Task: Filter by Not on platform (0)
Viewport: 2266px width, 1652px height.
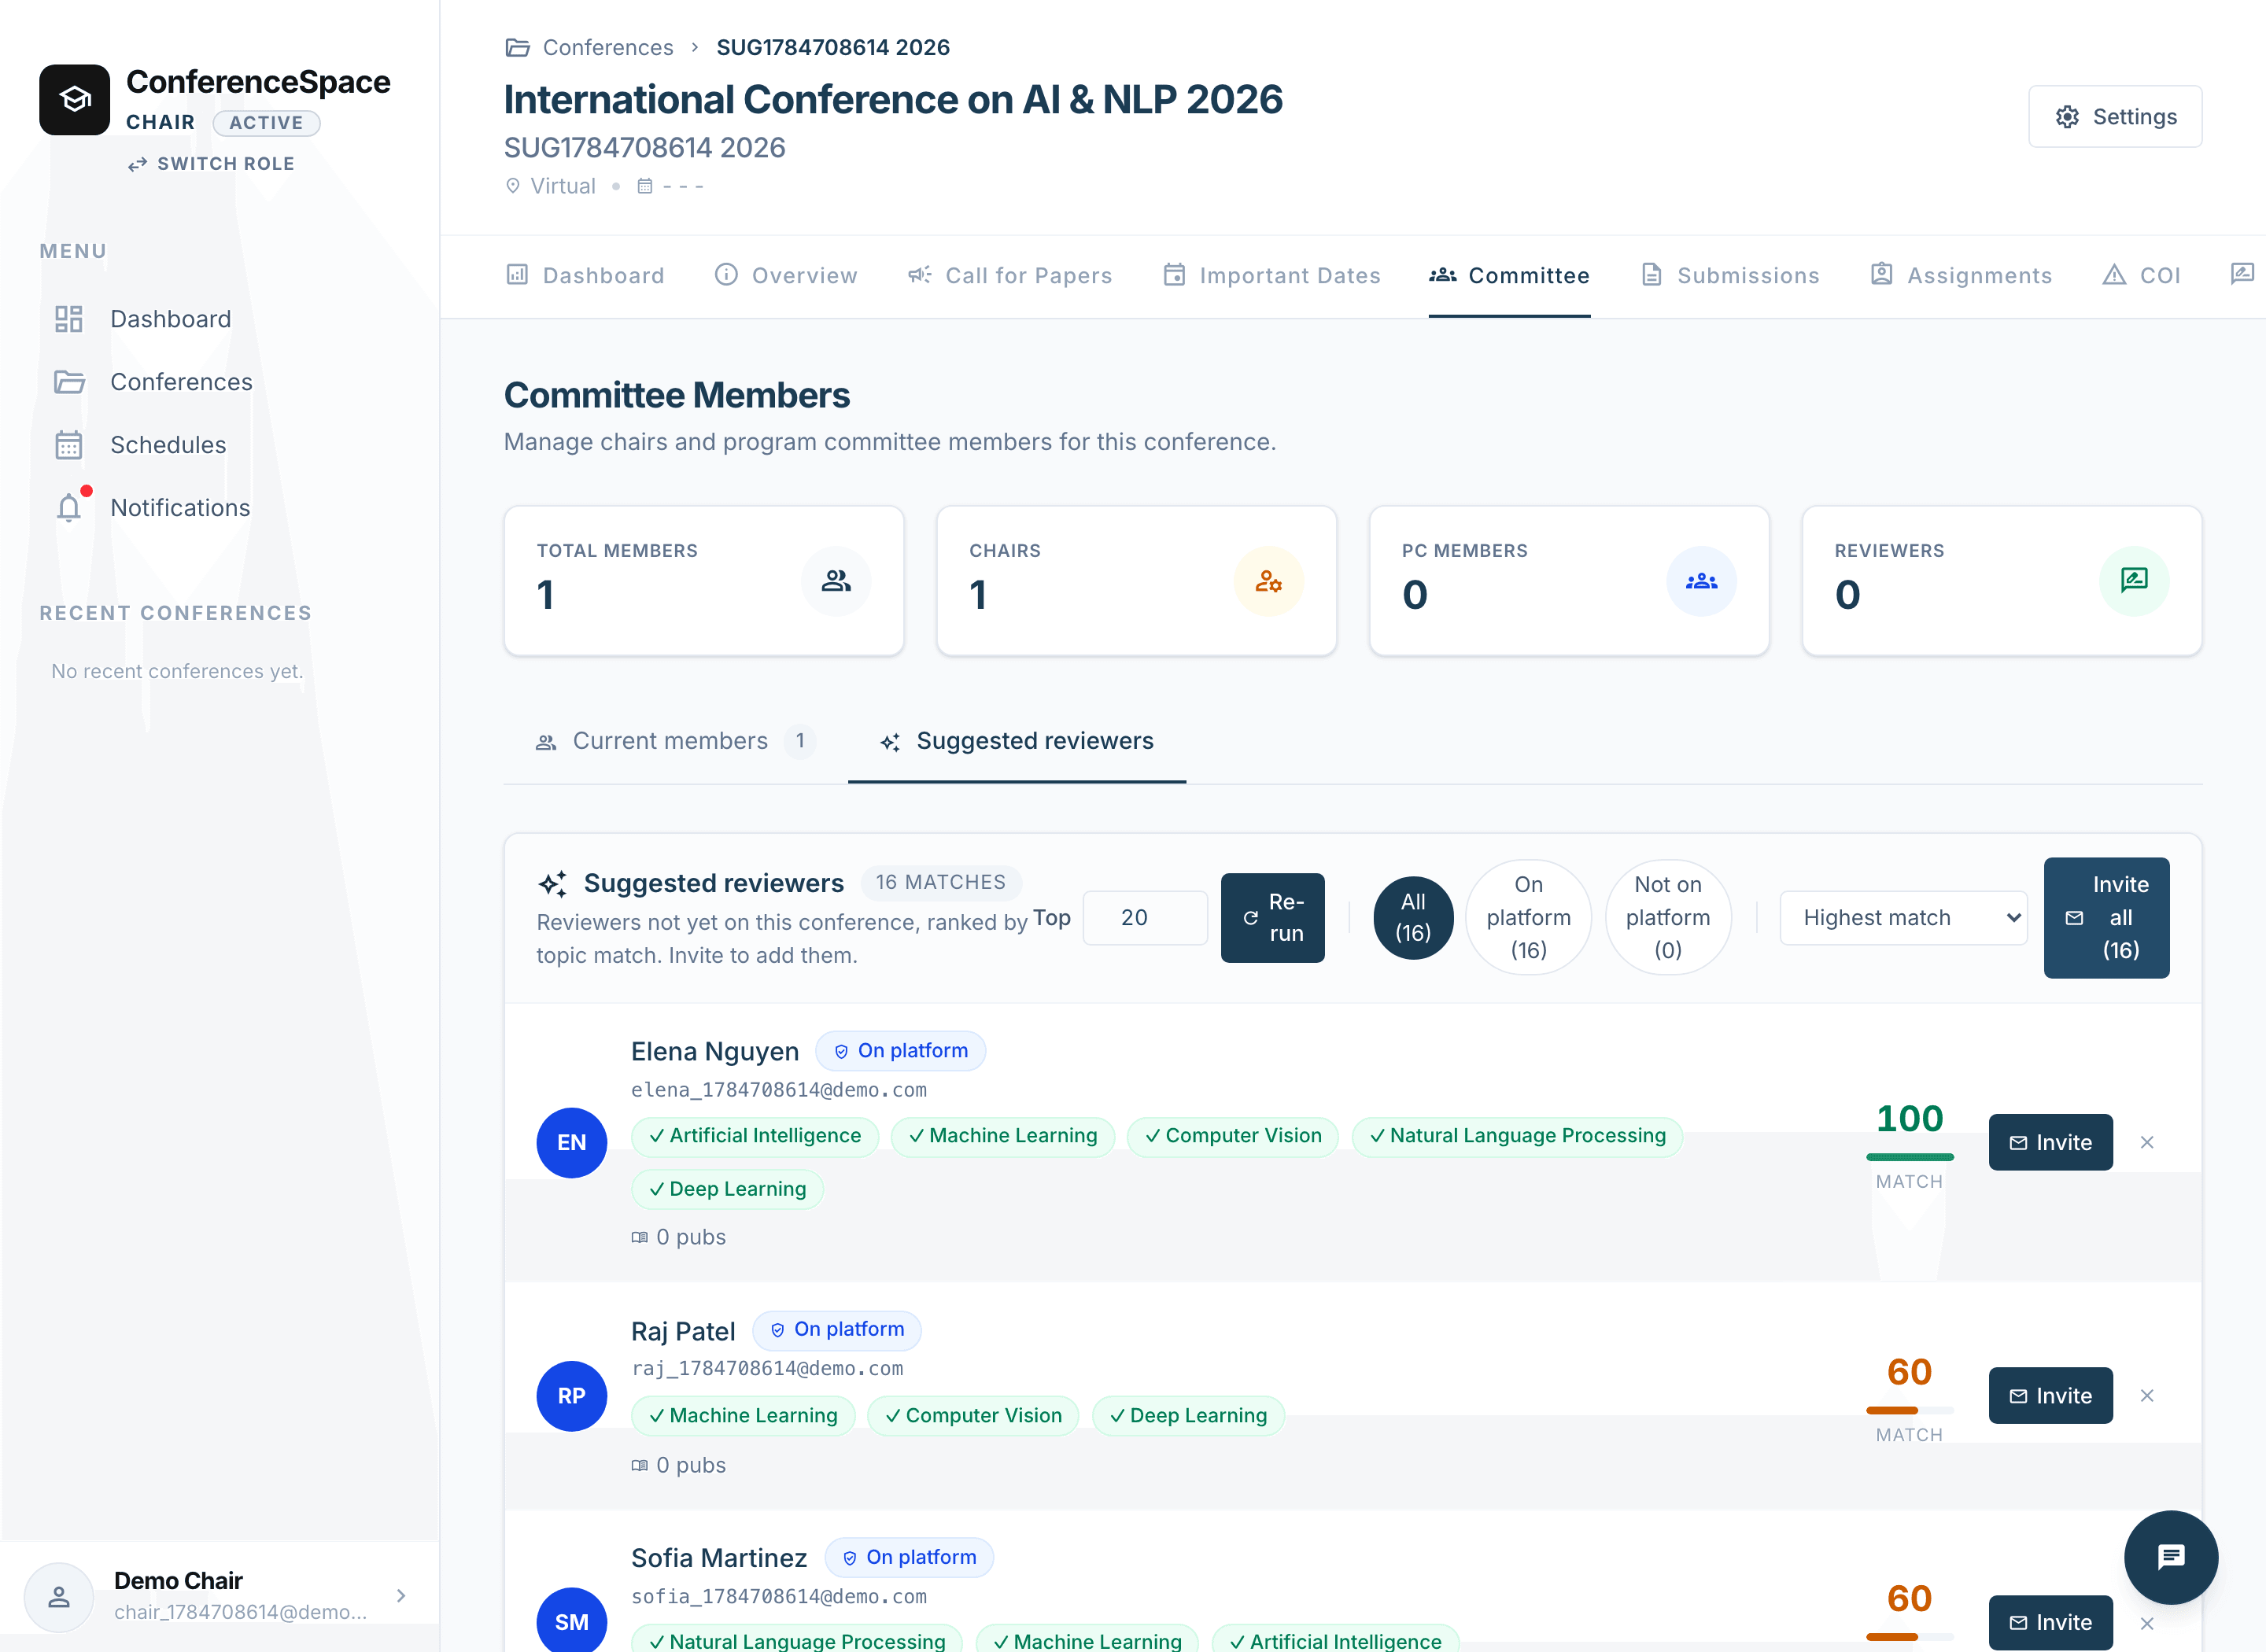Action: 1667,917
